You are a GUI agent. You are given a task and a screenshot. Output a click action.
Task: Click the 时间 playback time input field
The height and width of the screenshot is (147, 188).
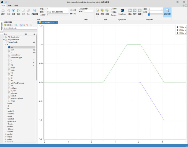point(155,12)
